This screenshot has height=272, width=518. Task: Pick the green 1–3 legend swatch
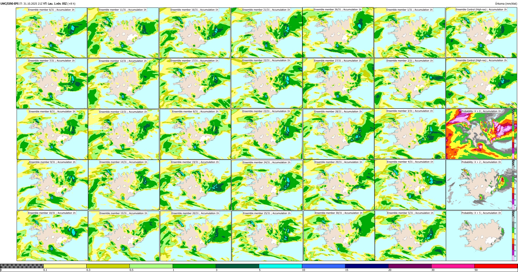[x=194, y=266]
